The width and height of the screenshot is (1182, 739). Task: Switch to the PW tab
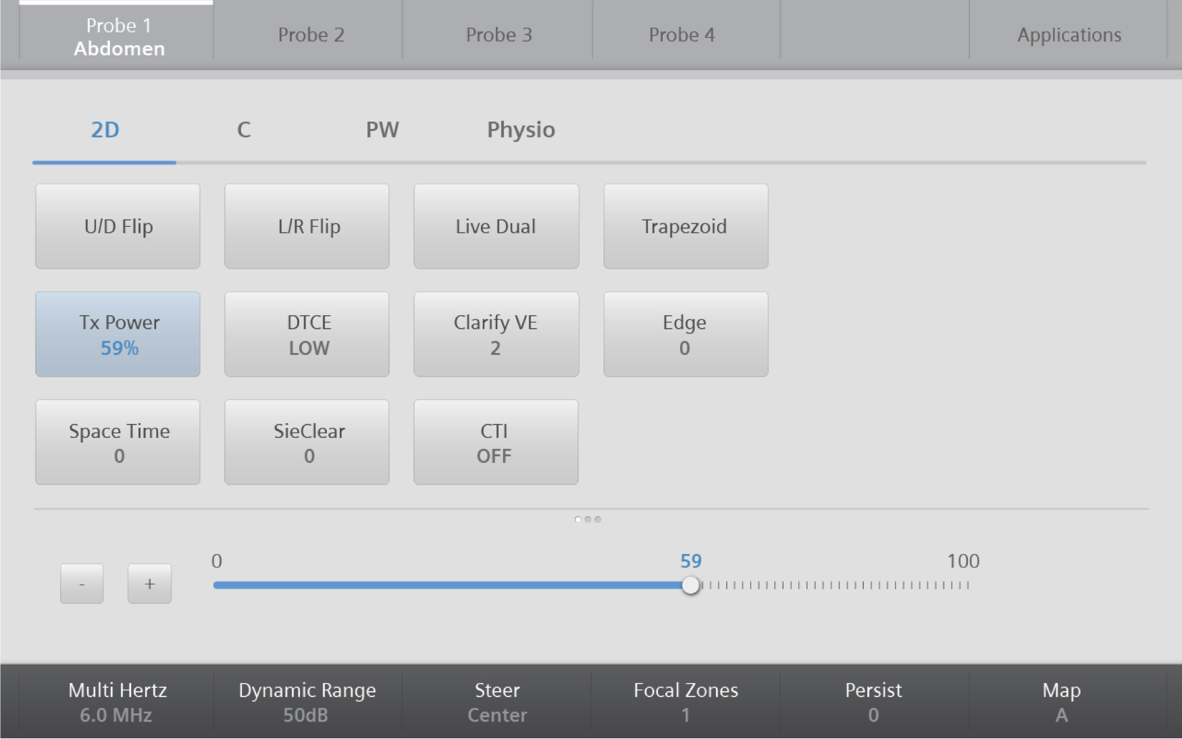pos(382,130)
